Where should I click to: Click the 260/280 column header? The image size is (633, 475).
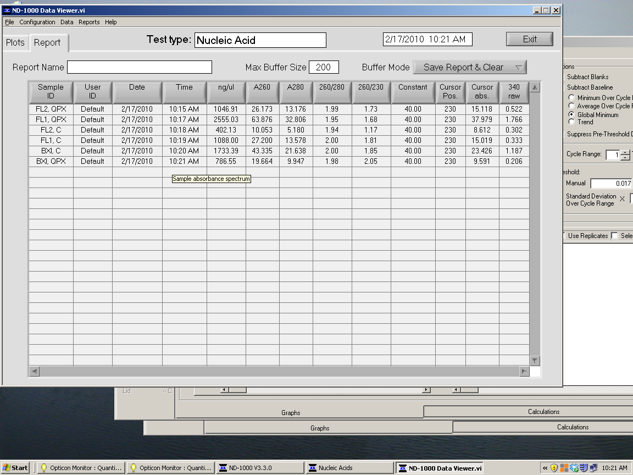point(332,92)
